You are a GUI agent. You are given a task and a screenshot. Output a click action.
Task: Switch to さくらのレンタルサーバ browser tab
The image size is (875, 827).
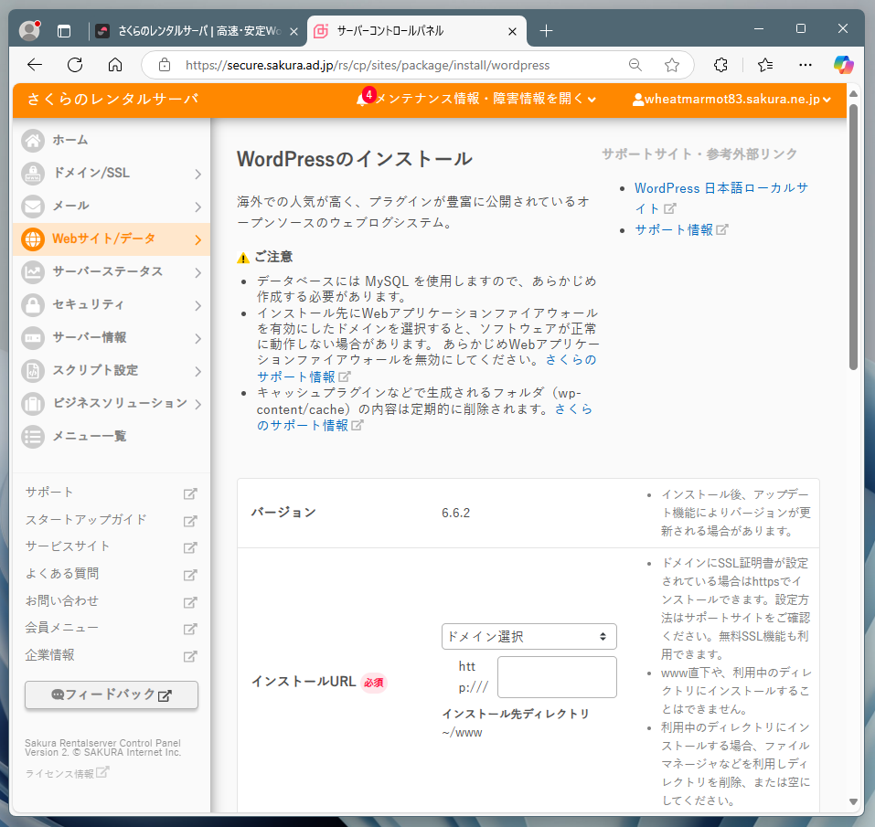[x=197, y=31]
